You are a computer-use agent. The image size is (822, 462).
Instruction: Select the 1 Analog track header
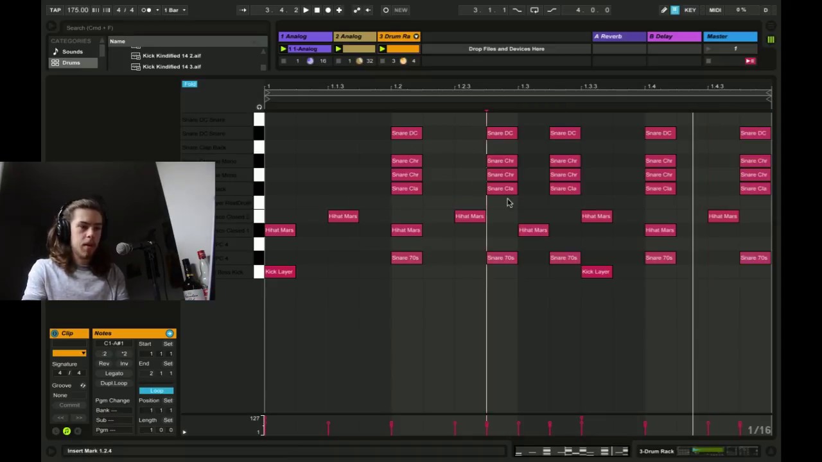(305, 37)
